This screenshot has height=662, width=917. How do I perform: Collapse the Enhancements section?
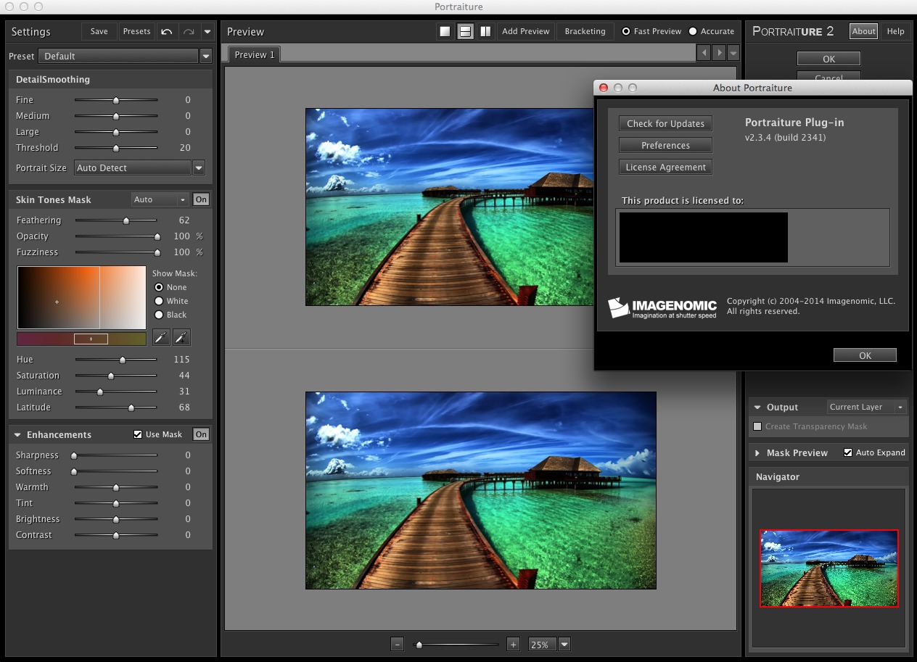tap(17, 435)
